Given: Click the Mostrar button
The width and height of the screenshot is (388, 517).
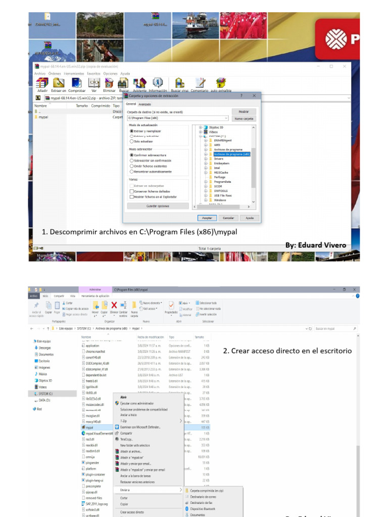Looking at the screenshot, I should [244, 112].
